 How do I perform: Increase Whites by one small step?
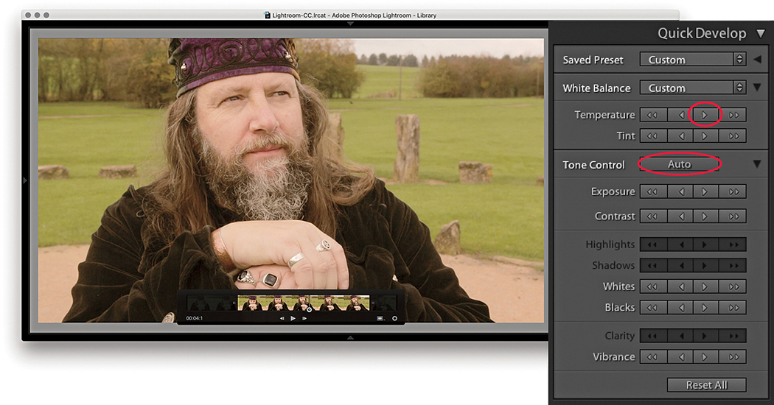click(x=705, y=286)
